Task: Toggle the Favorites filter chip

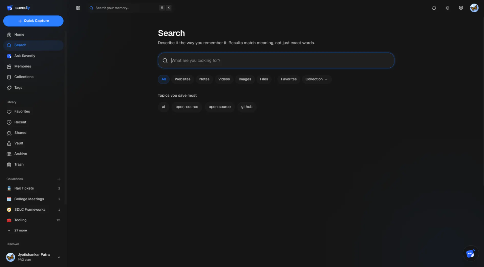Action: point(289,79)
